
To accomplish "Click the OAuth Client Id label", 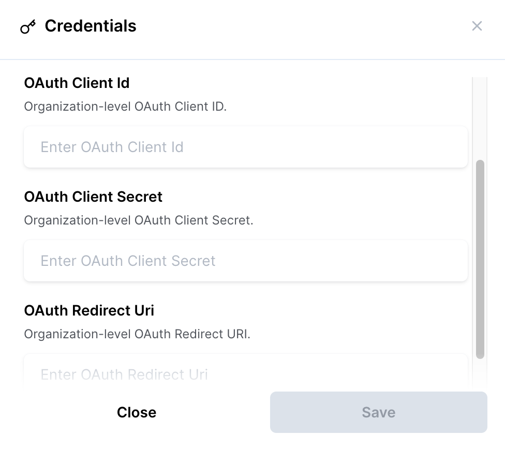I will (x=77, y=83).
